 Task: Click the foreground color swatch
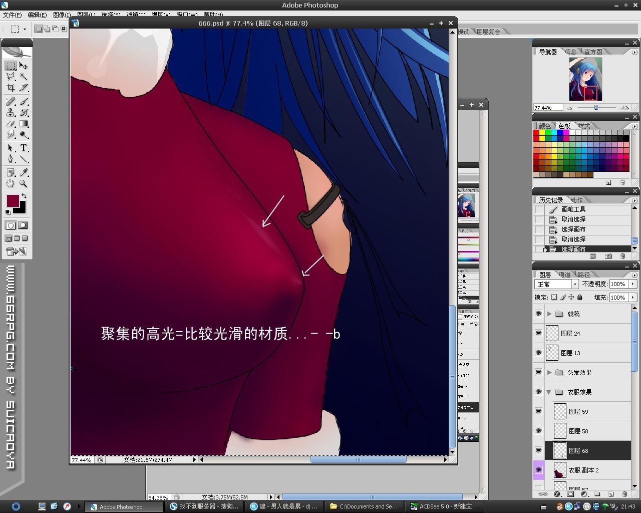point(13,200)
